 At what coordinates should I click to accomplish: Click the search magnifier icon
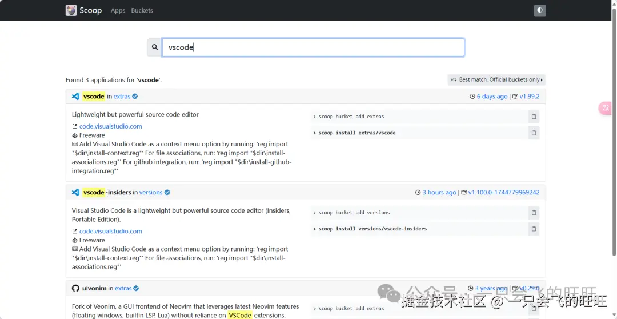(x=155, y=47)
